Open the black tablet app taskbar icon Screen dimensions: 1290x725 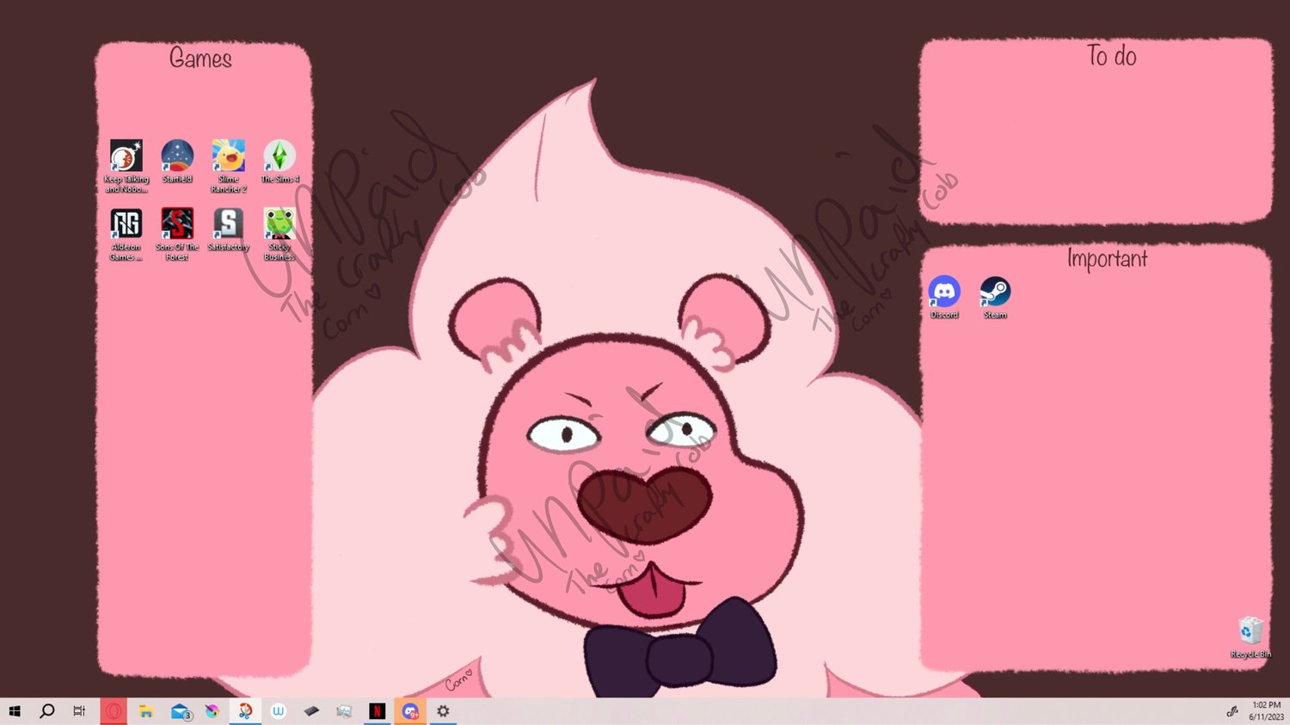click(311, 711)
